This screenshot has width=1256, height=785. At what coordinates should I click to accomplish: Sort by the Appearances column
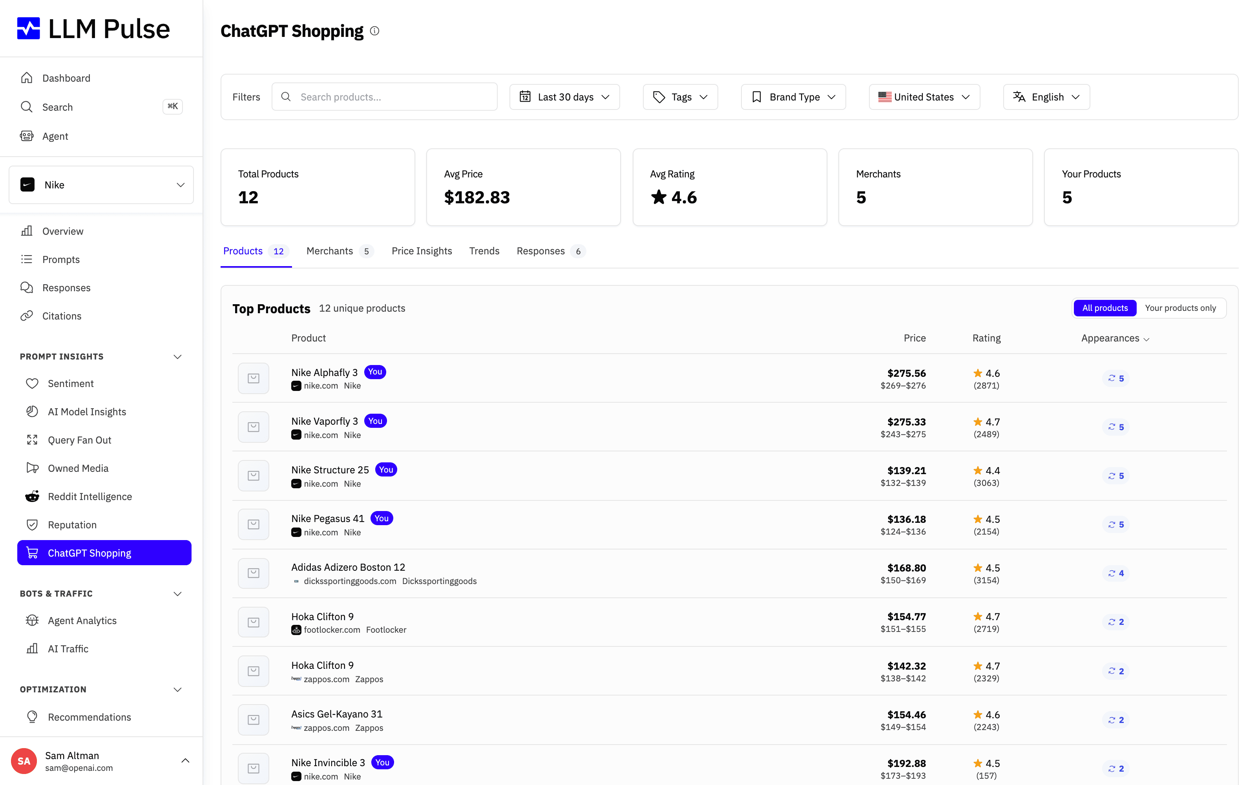pyautogui.click(x=1115, y=338)
